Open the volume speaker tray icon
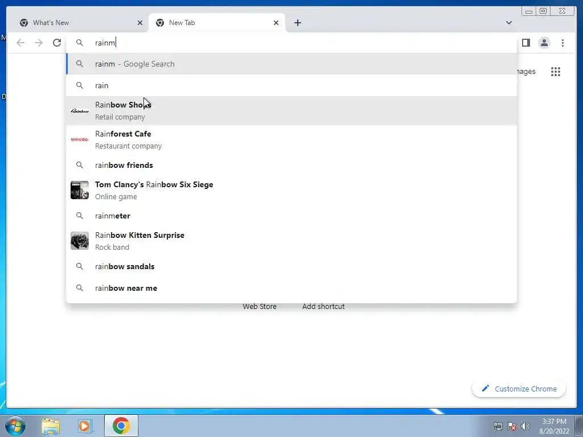The height and width of the screenshot is (437, 583). pos(525,426)
